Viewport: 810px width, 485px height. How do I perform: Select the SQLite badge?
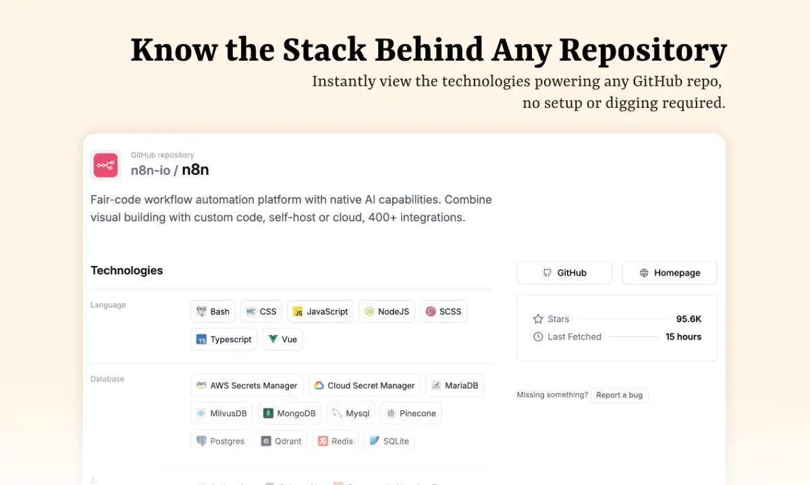389,440
